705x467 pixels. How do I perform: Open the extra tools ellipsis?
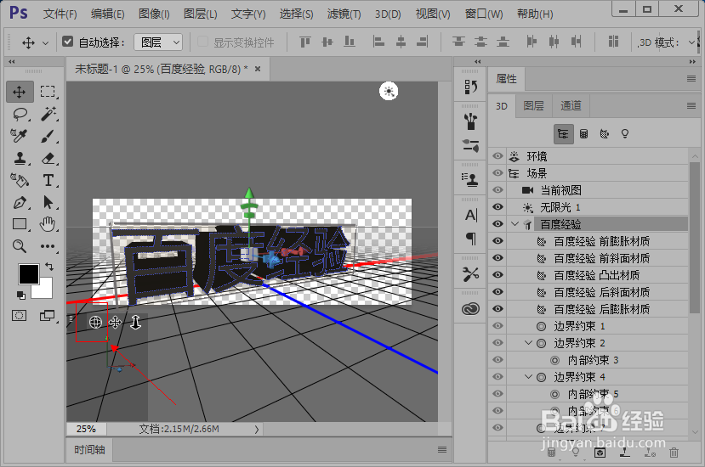point(48,246)
